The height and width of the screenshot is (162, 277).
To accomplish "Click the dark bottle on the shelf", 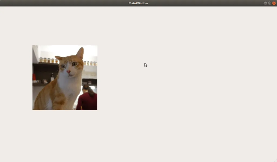I will 52,78.
